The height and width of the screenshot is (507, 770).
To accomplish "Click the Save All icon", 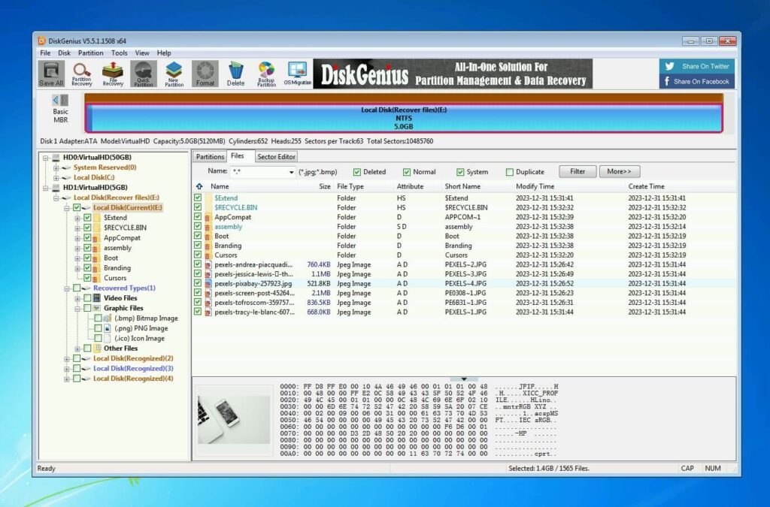I will (x=50, y=73).
